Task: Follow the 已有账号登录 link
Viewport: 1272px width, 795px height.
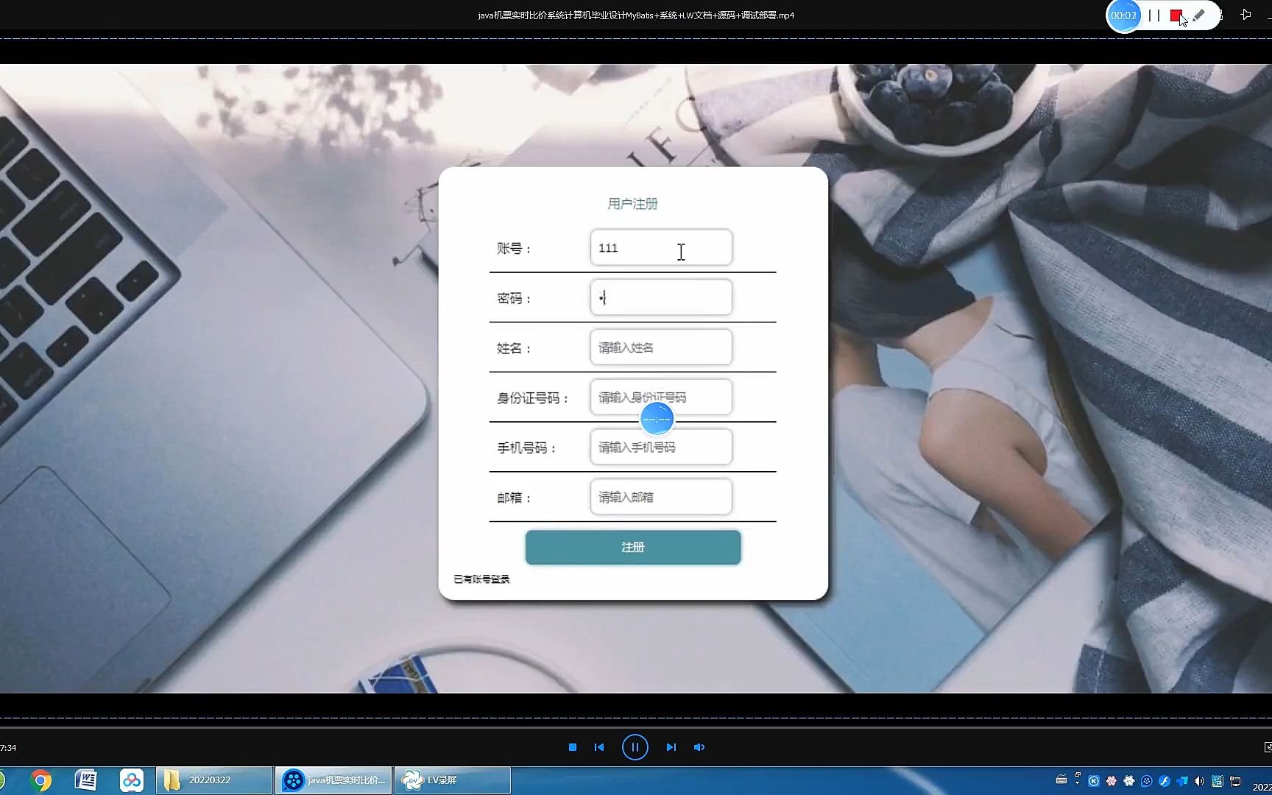Action: [x=481, y=579]
